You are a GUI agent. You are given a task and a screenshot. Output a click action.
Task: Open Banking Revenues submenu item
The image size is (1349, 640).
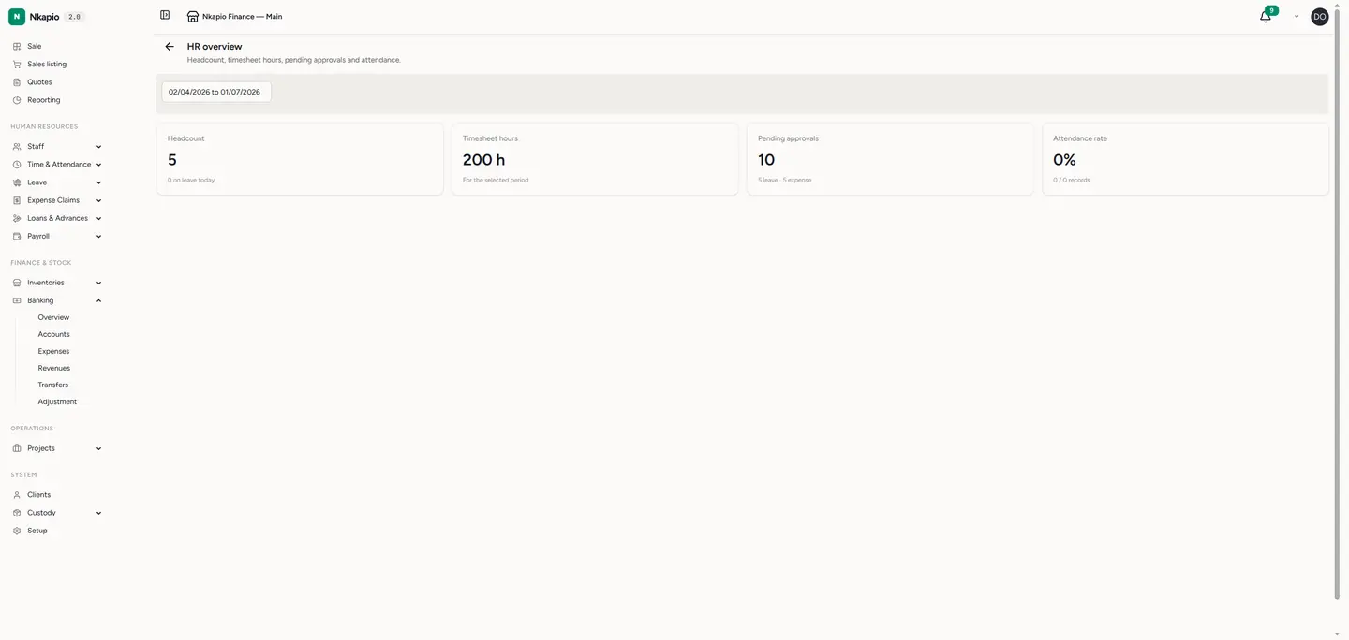tap(54, 368)
